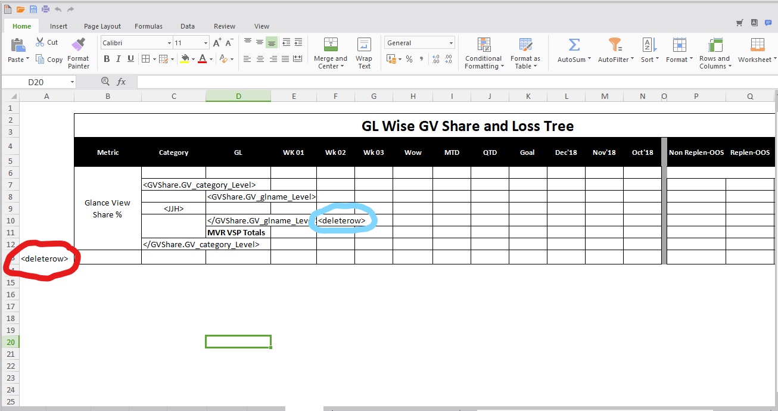
Task: Activate the Format Painter brush
Action: (78, 45)
